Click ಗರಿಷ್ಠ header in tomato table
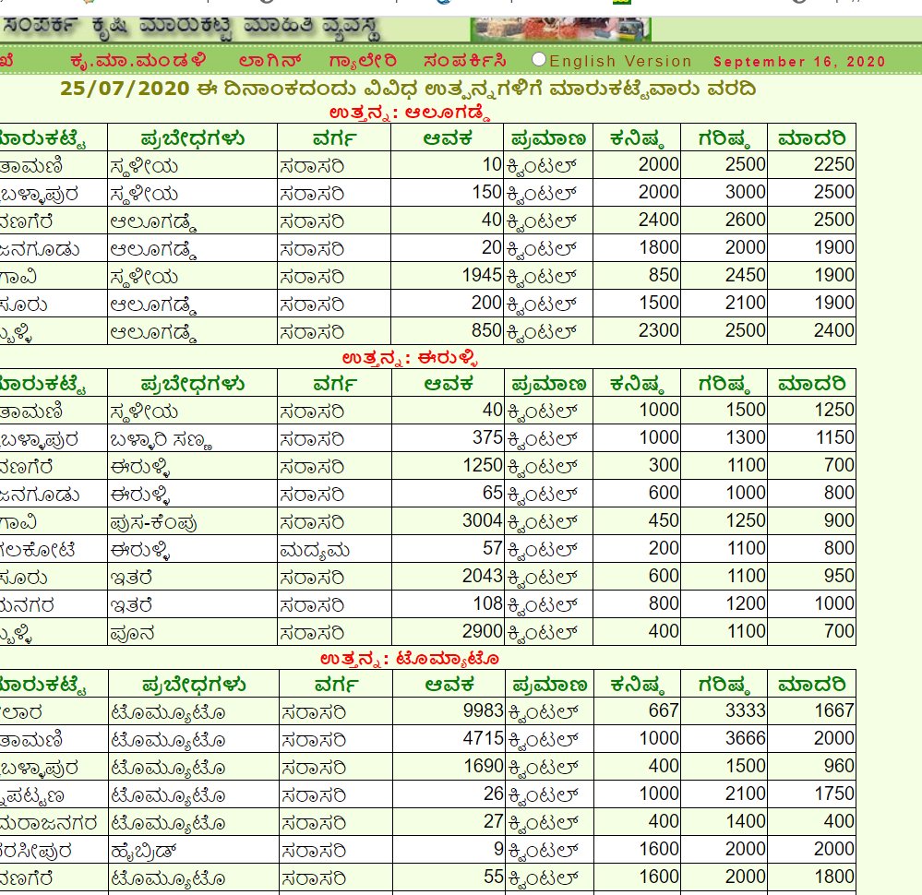Image resolution: width=922 pixels, height=895 pixels. click(x=724, y=685)
